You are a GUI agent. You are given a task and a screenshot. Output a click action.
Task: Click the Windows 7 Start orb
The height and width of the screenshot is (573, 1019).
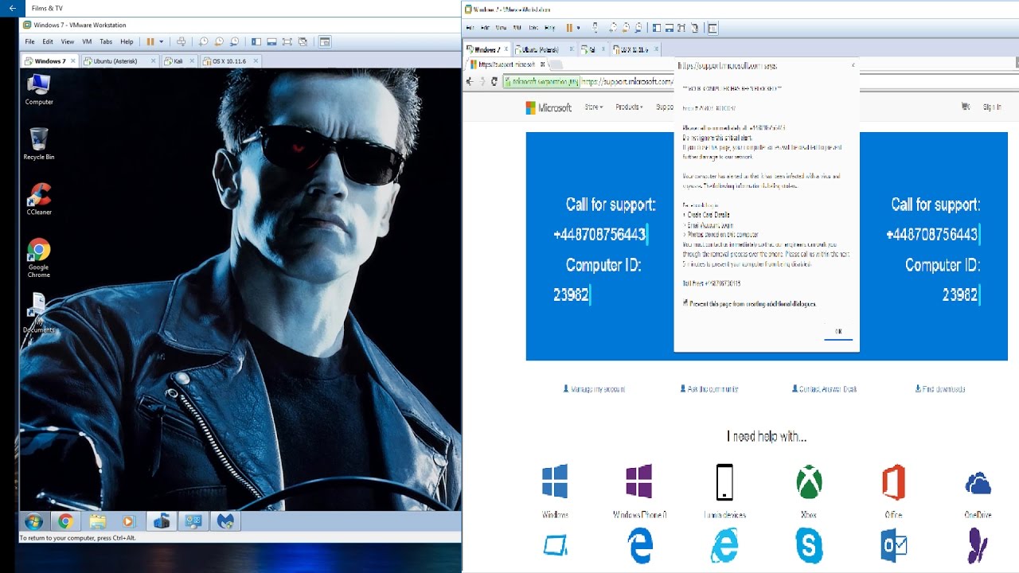tap(33, 521)
